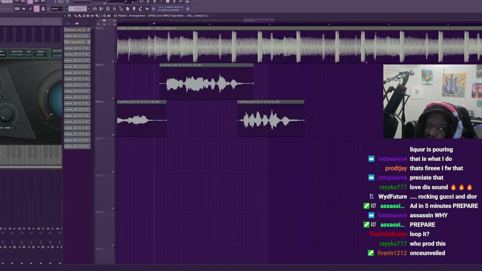Toggle the playlist snap magnet

pos(69,16)
